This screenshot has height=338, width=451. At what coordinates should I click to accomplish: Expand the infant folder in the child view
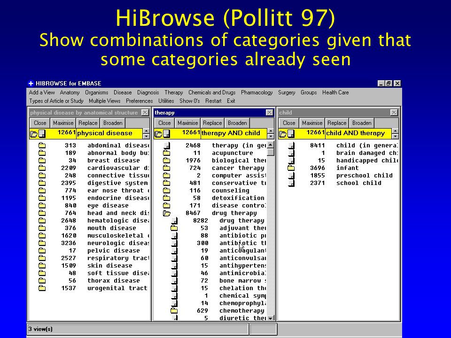(291, 168)
